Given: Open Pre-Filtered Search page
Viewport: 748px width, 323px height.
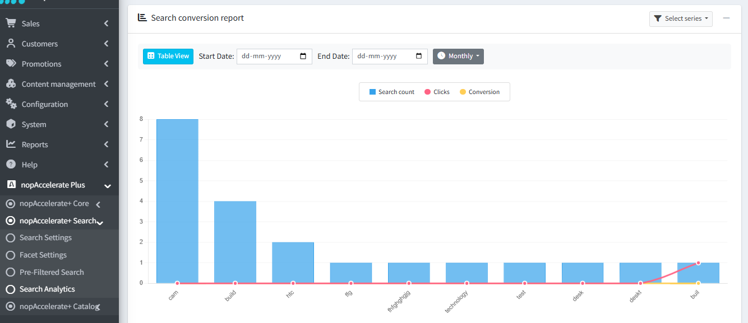Looking at the screenshot, I should click(52, 273).
